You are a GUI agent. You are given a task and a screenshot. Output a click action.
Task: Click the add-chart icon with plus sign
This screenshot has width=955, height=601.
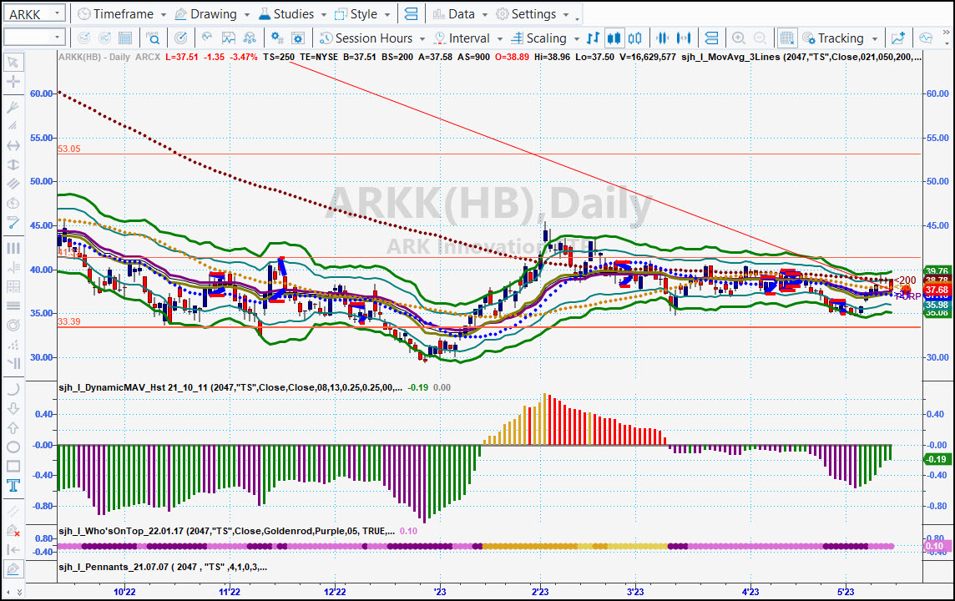point(897,38)
